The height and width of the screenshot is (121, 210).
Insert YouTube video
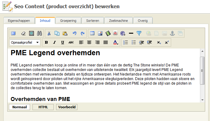(x=115, y=33)
